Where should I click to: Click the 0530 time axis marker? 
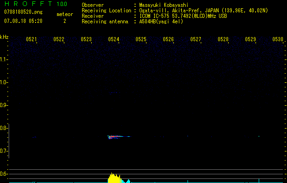[278, 39]
